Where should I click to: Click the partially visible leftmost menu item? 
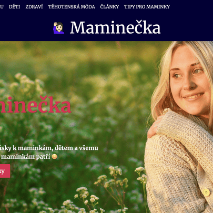(2, 7)
